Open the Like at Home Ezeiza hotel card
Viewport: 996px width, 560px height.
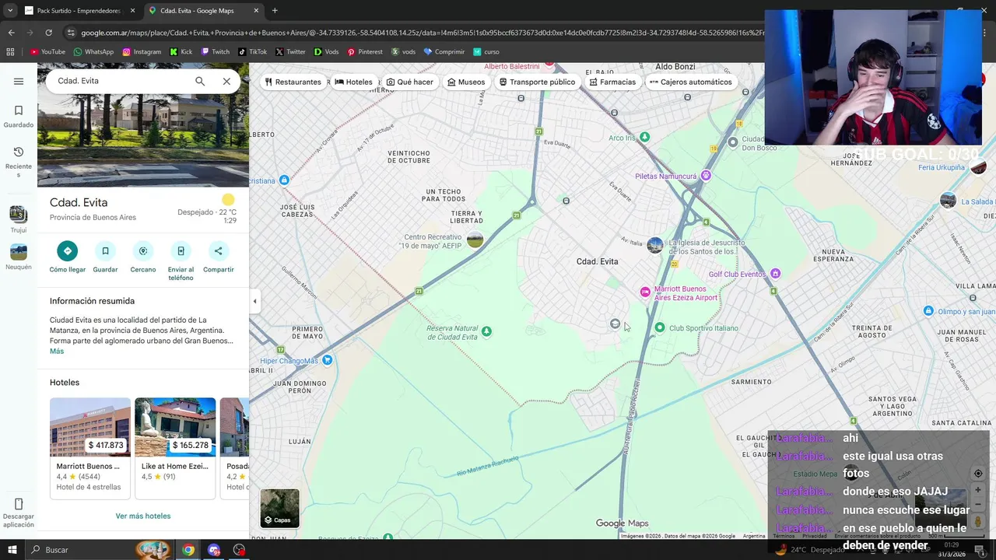tap(175, 448)
